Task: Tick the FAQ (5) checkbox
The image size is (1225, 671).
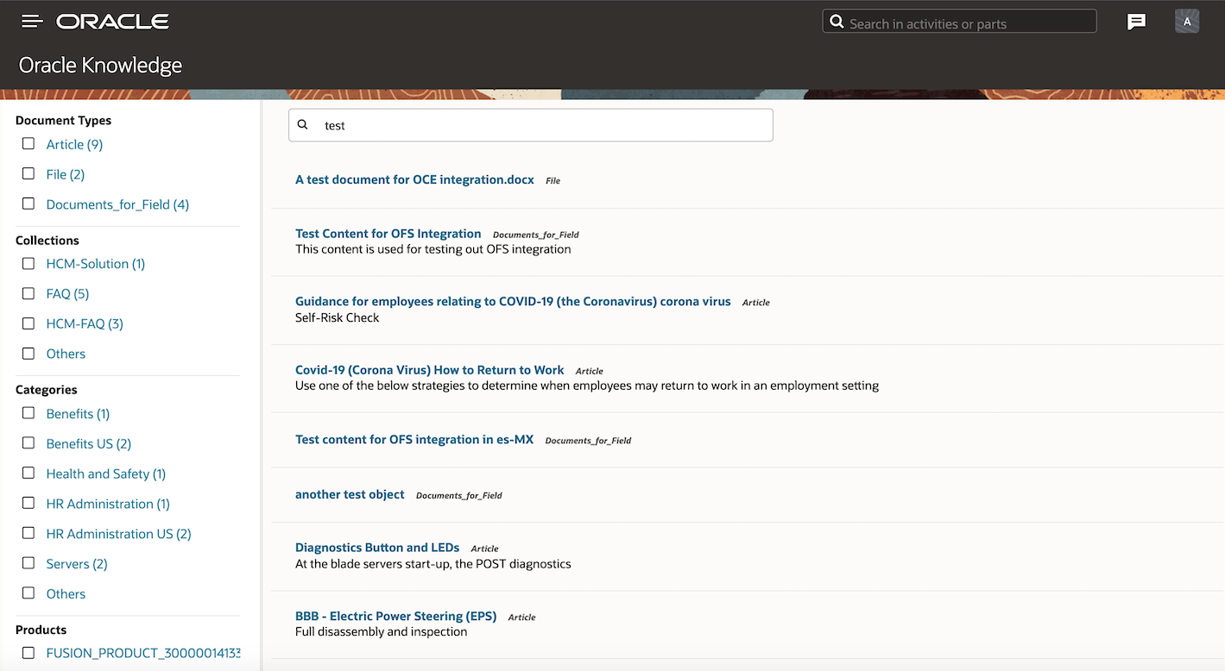Action: pyautogui.click(x=28, y=293)
